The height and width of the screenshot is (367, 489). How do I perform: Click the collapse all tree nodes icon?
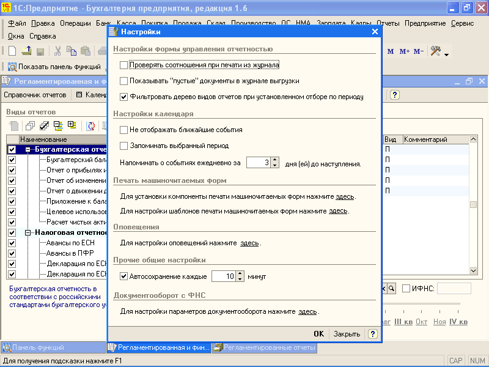coord(58,126)
